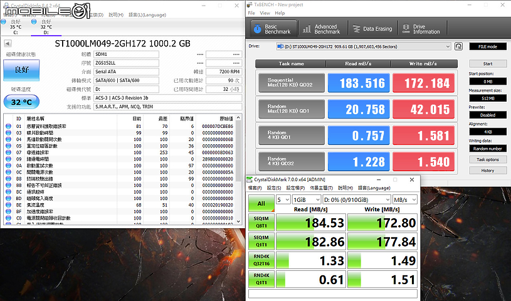This screenshot has width=511, height=301.
Task: Click the Task options button
Action: point(488,159)
